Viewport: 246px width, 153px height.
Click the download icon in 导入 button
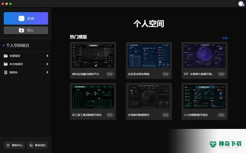(x=21, y=30)
